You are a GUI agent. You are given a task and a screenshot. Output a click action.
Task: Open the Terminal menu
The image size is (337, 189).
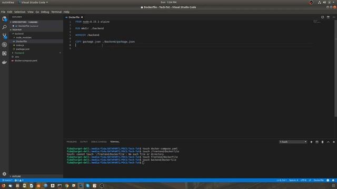(56, 12)
